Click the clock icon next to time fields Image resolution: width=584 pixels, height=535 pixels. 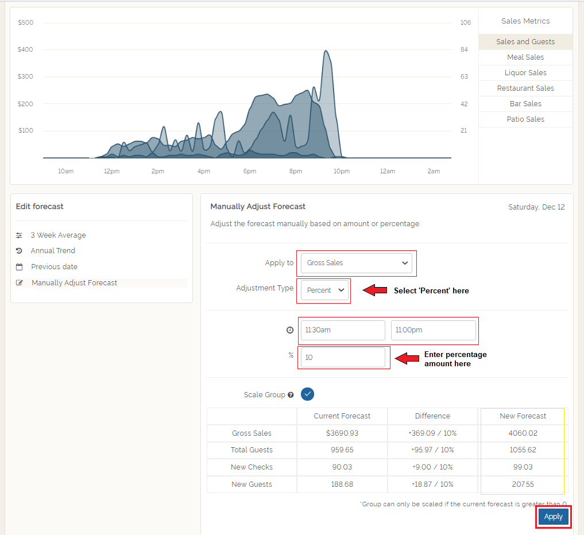coord(290,330)
